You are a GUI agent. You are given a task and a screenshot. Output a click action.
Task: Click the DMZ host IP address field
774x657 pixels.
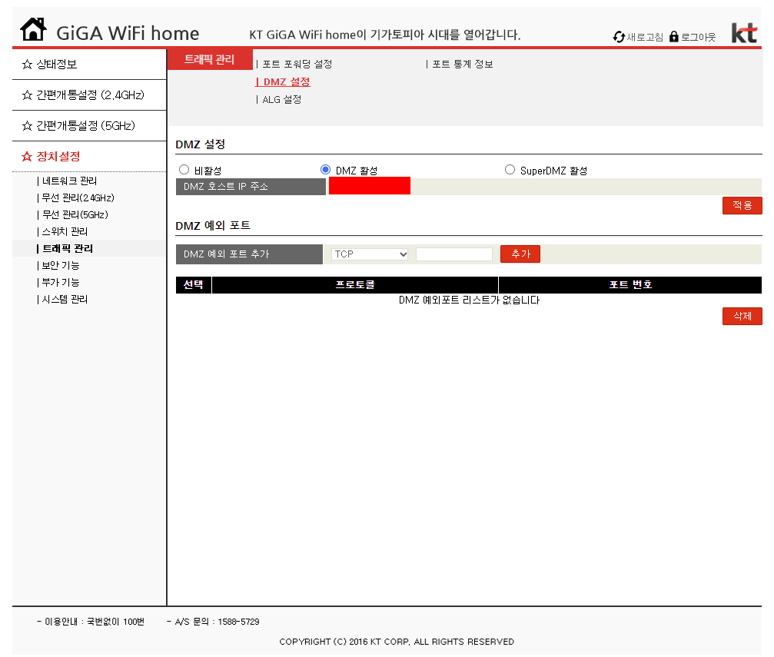point(369,186)
